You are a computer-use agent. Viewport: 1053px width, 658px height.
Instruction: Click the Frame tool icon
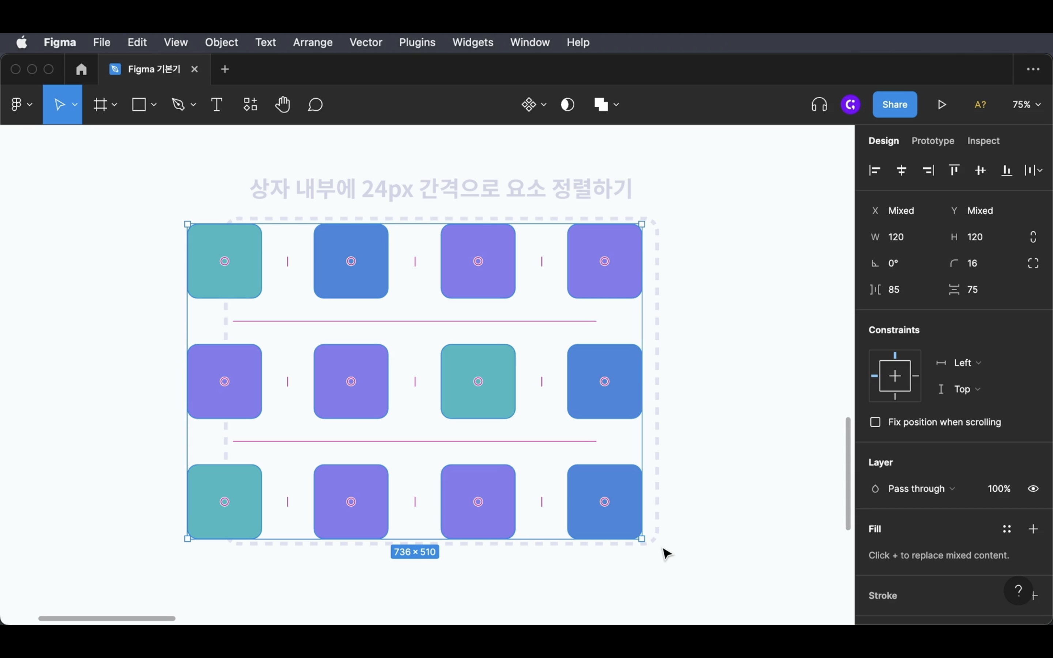coord(100,105)
